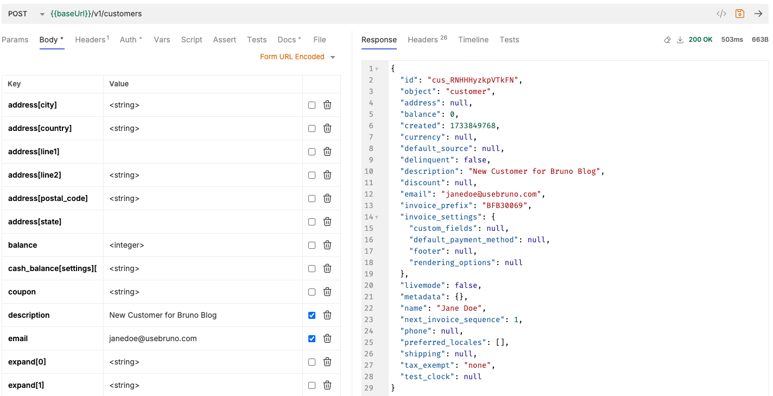773x396 pixels.
Task: Click the 200 OK status text
Action: click(700, 40)
